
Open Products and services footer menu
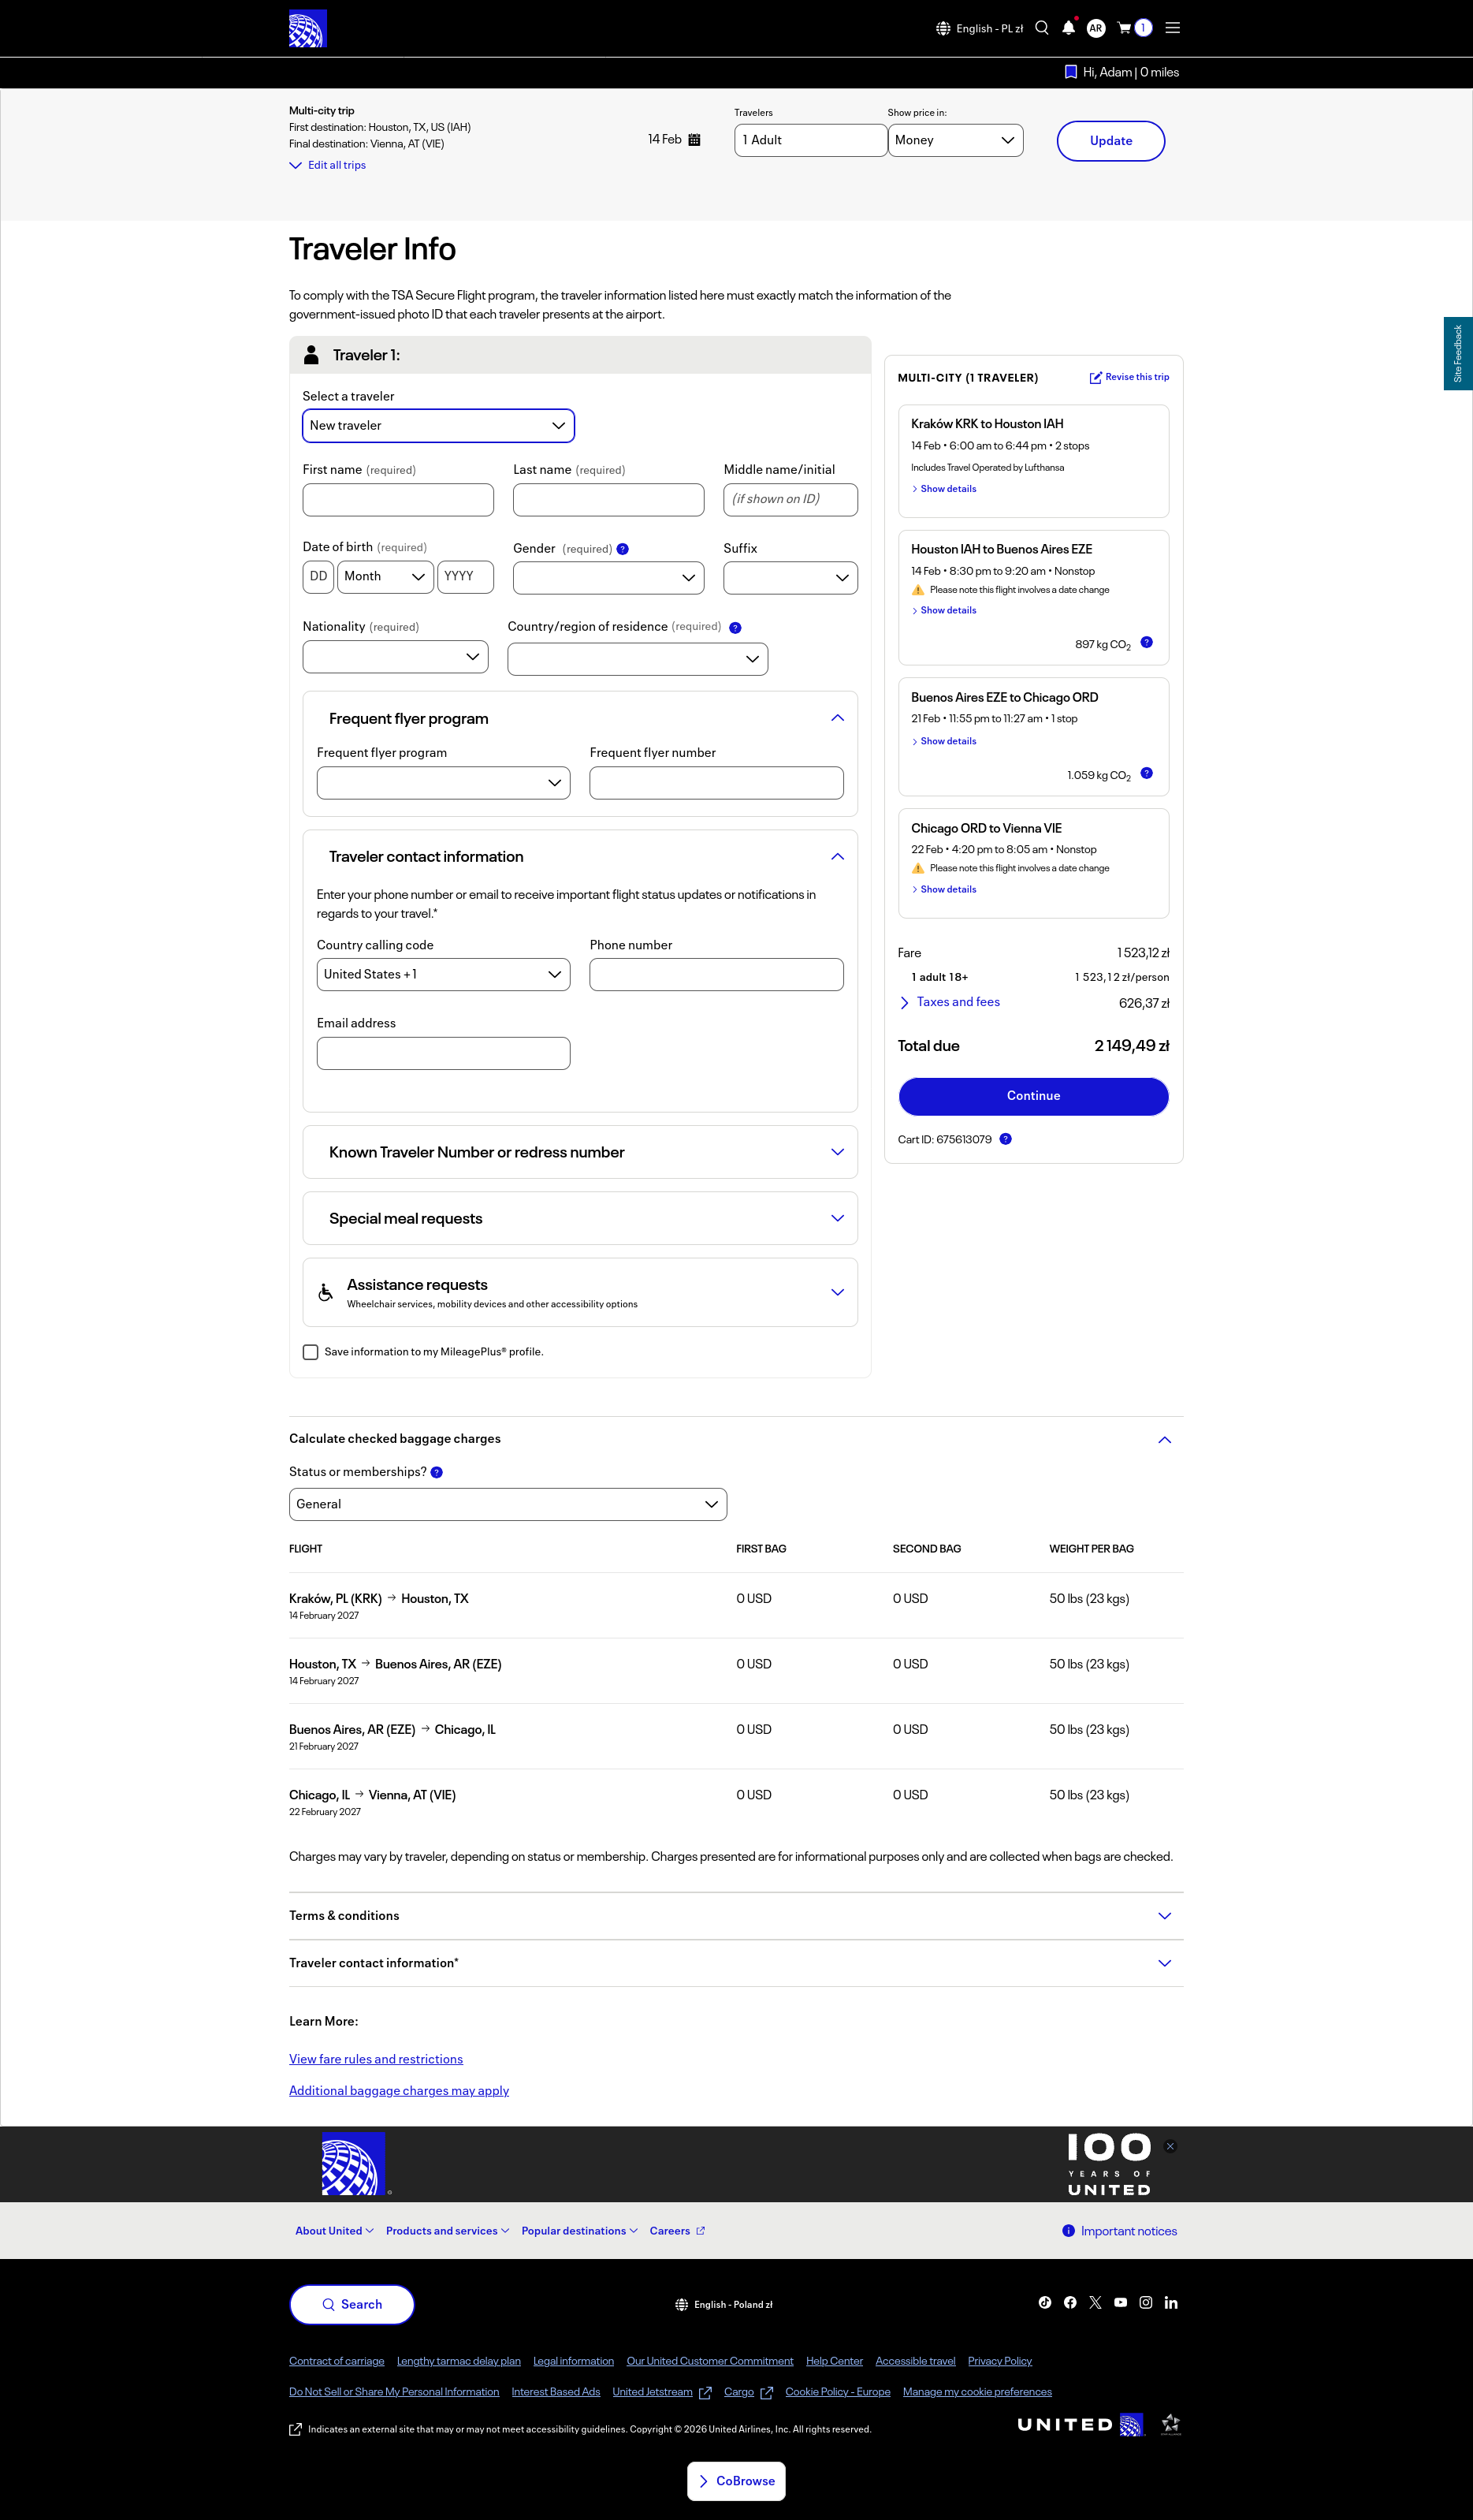coord(448,2231)
